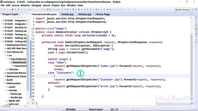The width and height of the screenshot is (198, 111).
Task: Collapse the WebContent folder node
Action: (3, 83)
